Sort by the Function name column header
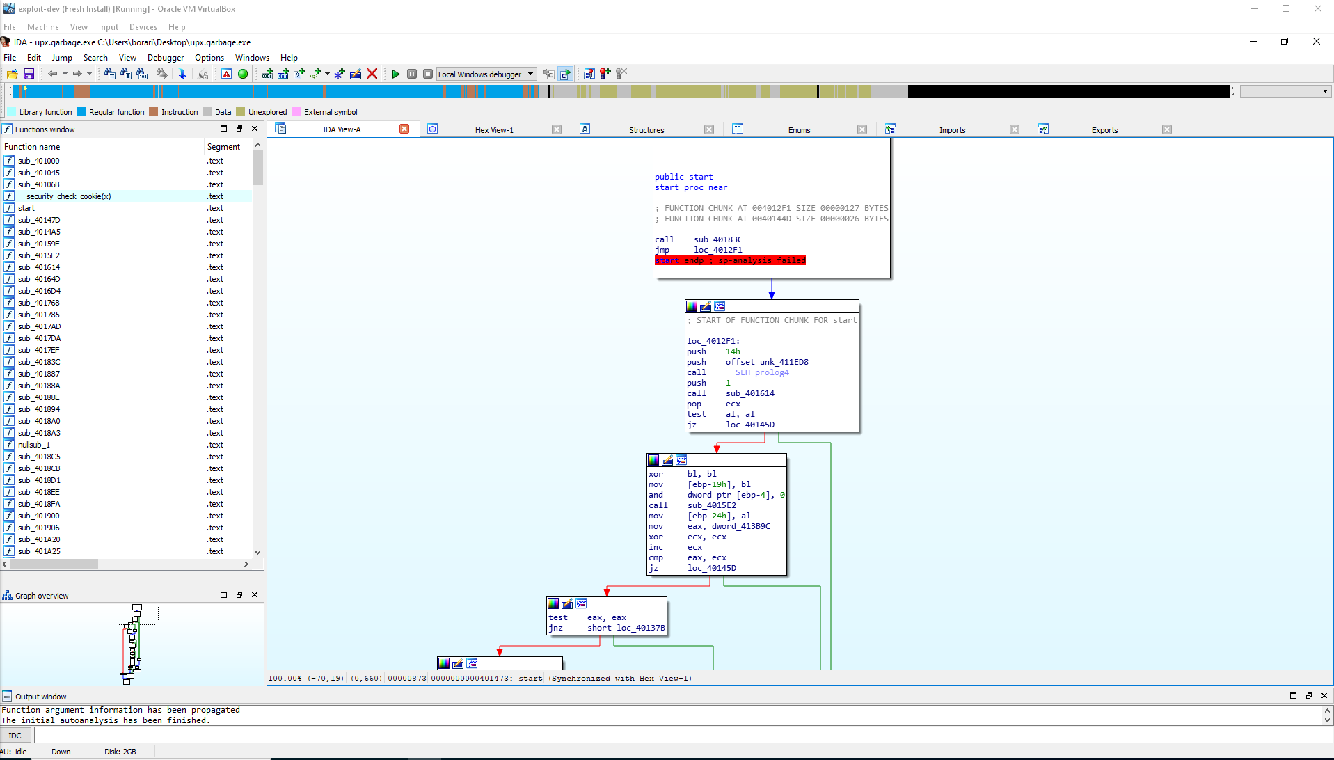This screenshot has height=760, width=1334. (102, 147)
